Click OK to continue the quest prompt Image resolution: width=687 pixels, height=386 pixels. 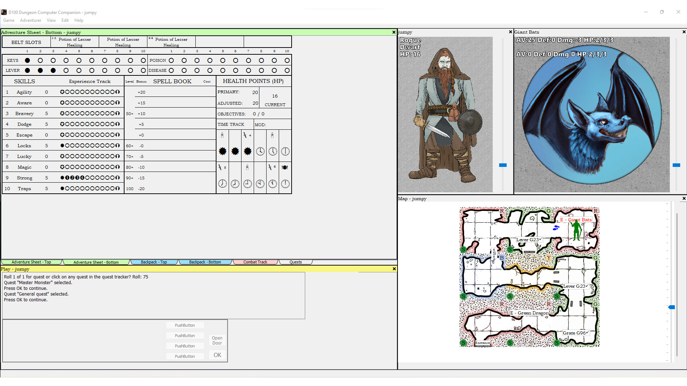217,355
